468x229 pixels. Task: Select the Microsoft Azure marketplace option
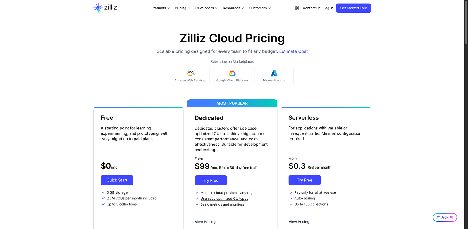click(274, 75)
